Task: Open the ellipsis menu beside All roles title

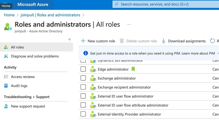Action: click(129, 24)
